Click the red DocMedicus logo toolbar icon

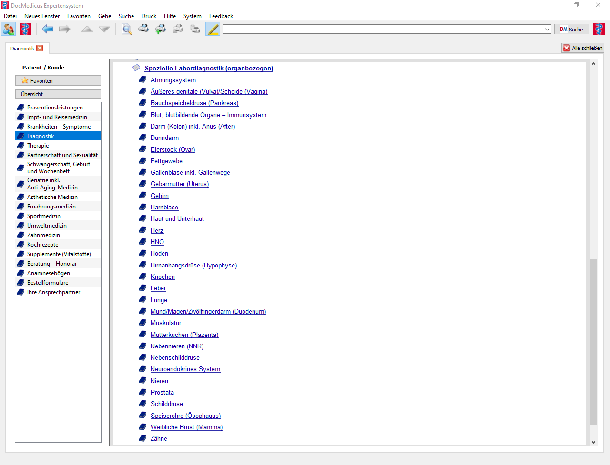pos(25,29)
